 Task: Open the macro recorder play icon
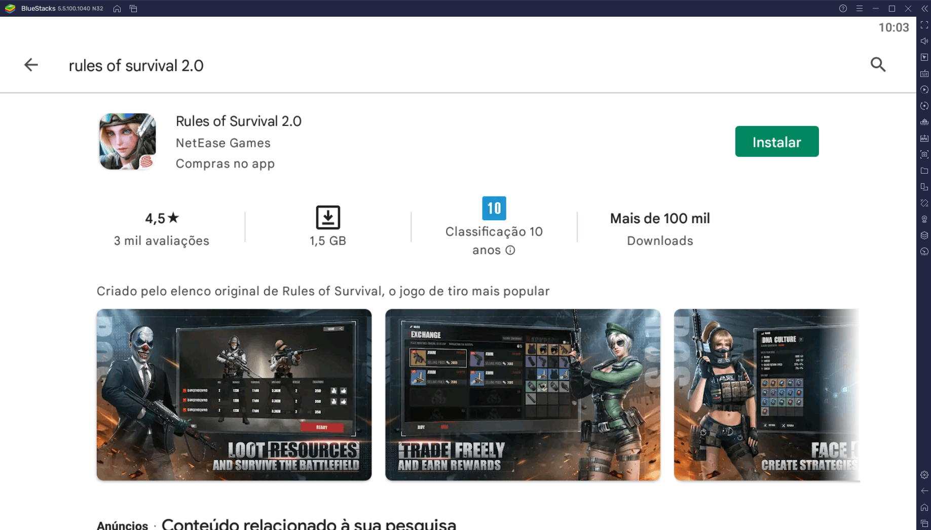pos(924,90)
